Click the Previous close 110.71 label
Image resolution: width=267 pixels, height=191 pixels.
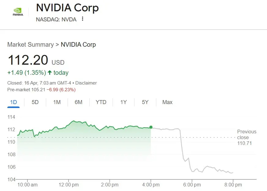point(247,137)
